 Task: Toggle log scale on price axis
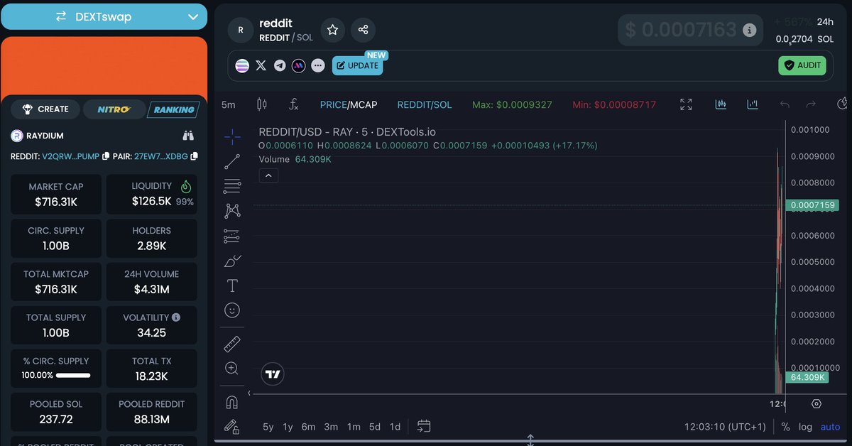[805, 427]
